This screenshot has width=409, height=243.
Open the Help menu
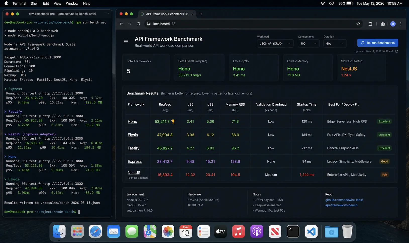(x=87, y=3)
